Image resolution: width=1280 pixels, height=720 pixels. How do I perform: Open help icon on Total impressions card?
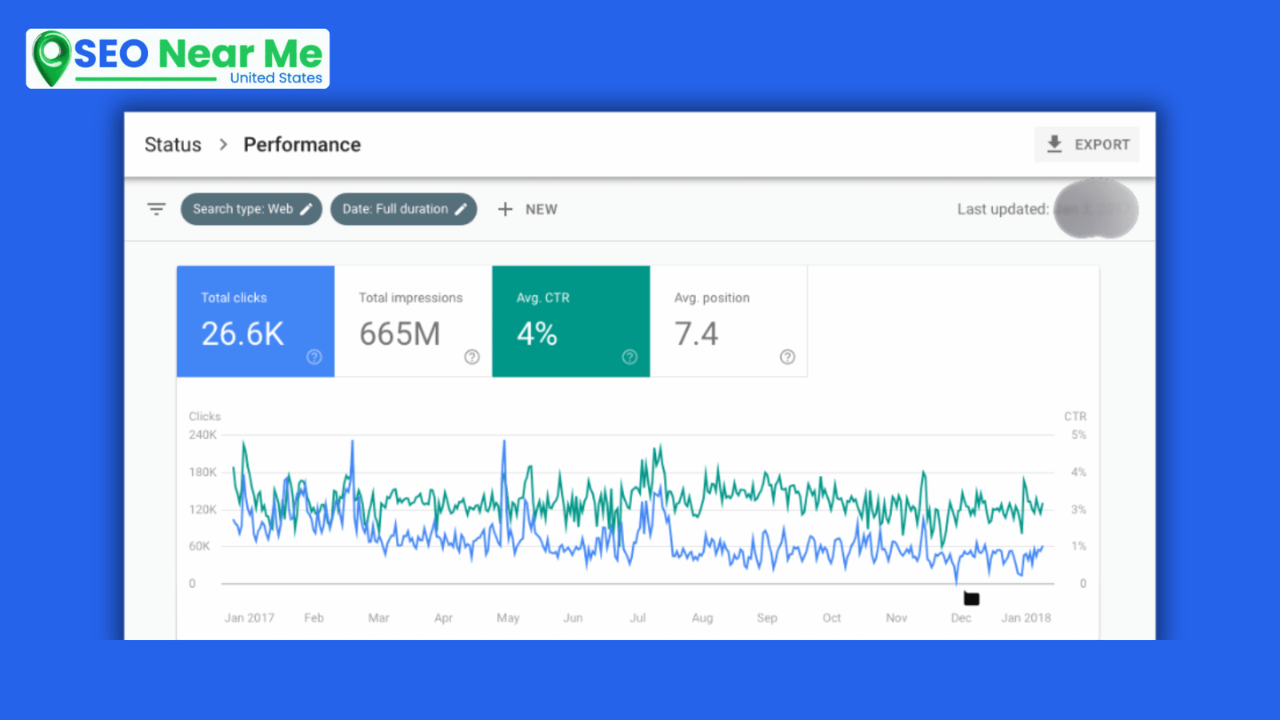[x=472, y=357]
